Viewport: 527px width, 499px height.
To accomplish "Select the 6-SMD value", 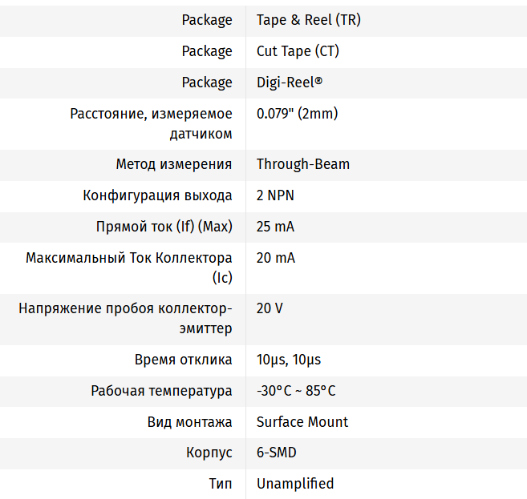I will pyautogui.click(x=276, y=453).
